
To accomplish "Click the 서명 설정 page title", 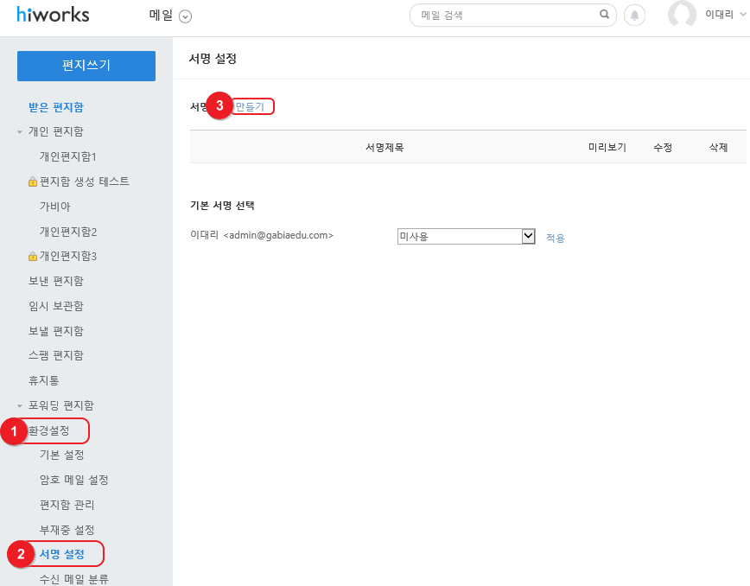I will point(213,59).
